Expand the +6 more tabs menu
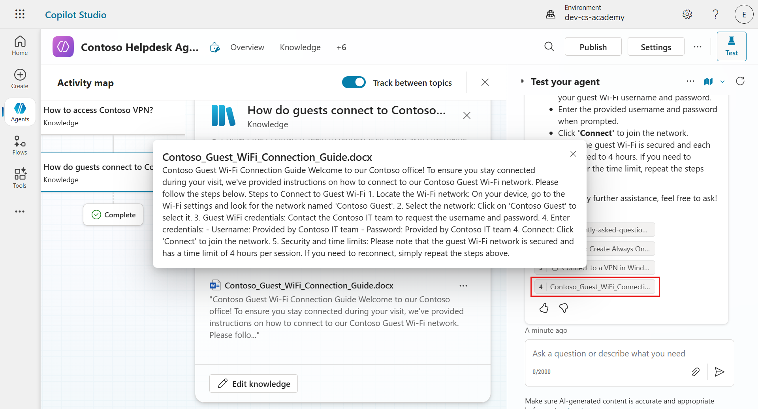The height and width of the screenshot is (409, 758). pyautogui.click(x=341, y=47)
